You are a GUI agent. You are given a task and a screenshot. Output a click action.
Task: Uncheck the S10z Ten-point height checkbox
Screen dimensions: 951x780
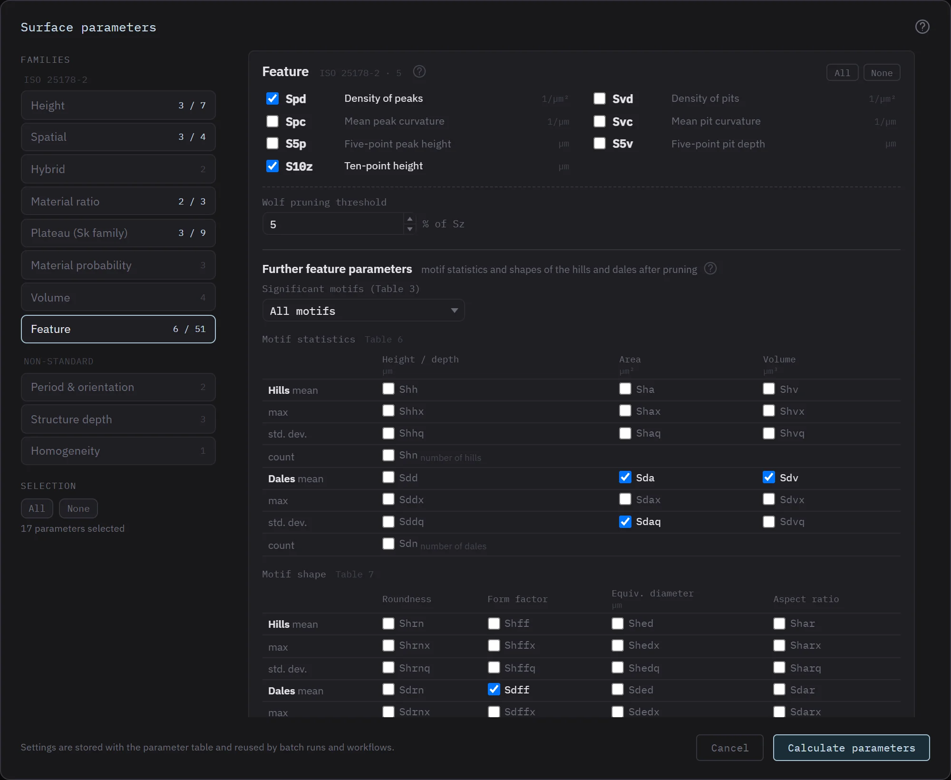(272, 166)
